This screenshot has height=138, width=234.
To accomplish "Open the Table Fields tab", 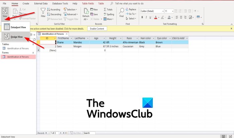I will [x=88, y=3].
